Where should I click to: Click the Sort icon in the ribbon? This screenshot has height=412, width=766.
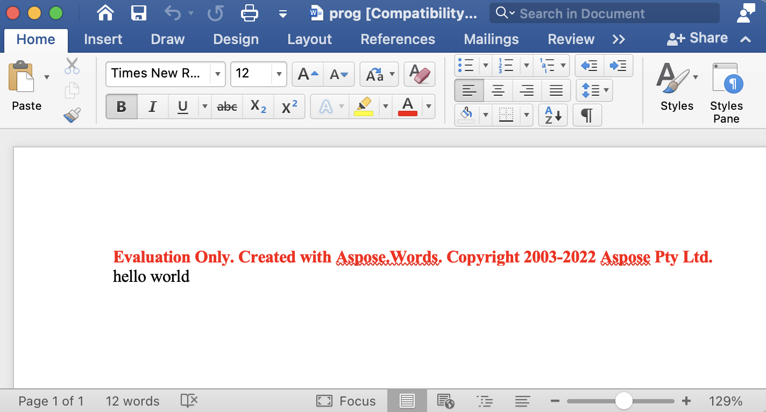[552, 115]
